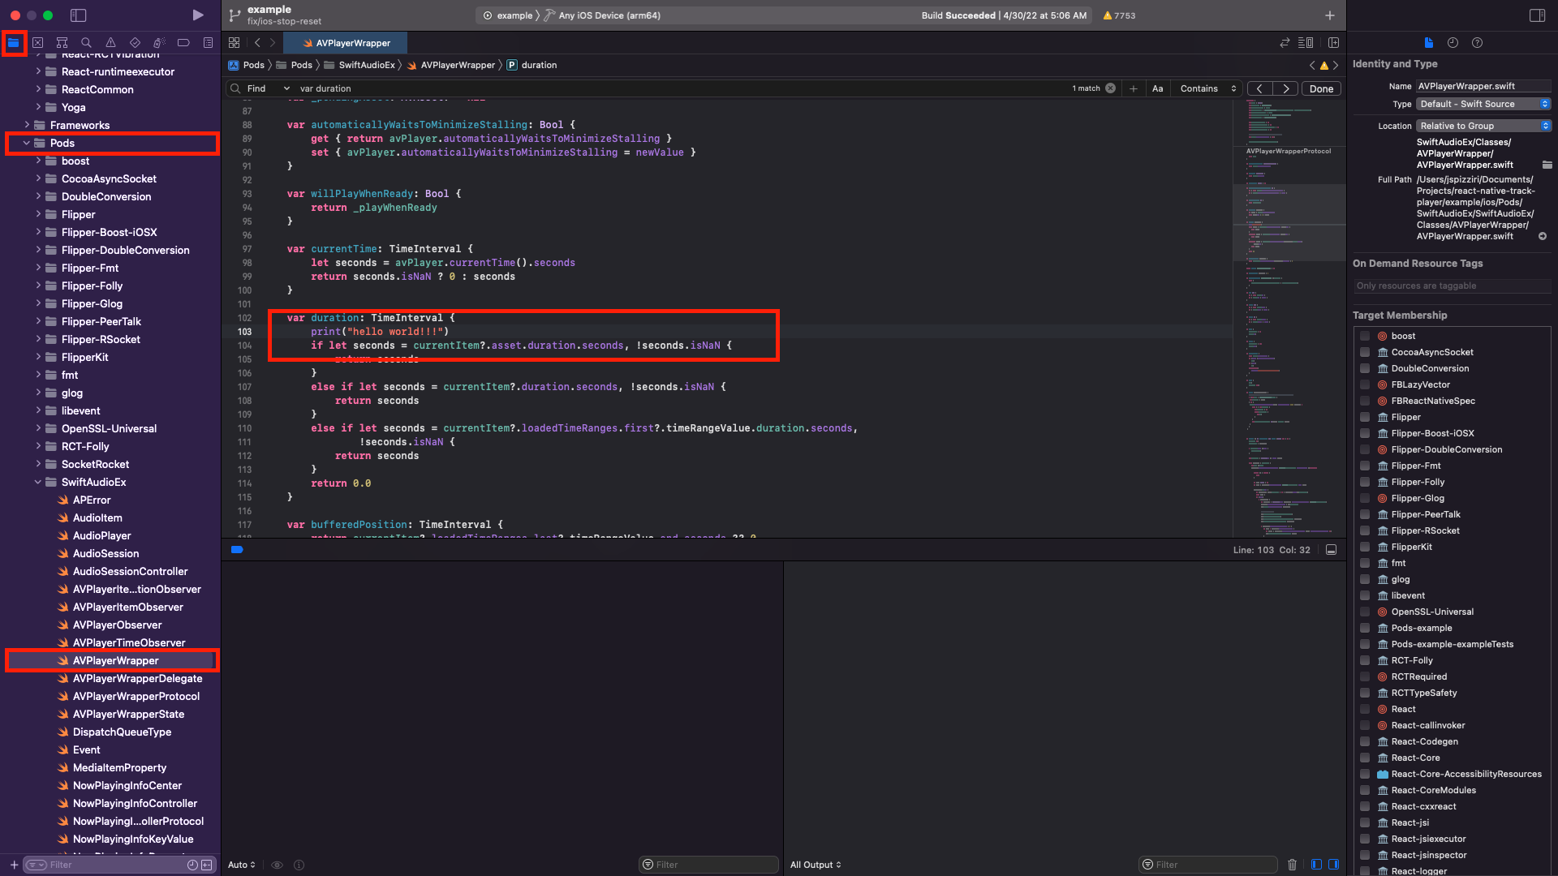Clear the console output with the trash icon
1558x876 pixels.
(x=1292, y=865)
